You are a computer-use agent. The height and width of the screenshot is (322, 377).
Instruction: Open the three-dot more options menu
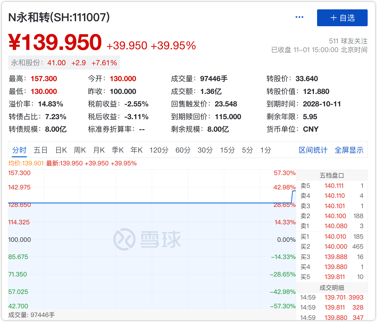coord(299,17)
